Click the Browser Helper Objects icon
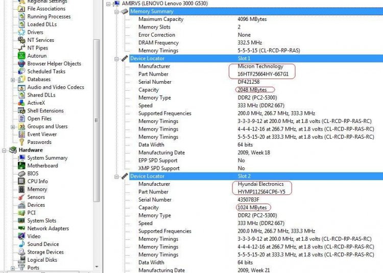383x273 pixels. [21, 64]
